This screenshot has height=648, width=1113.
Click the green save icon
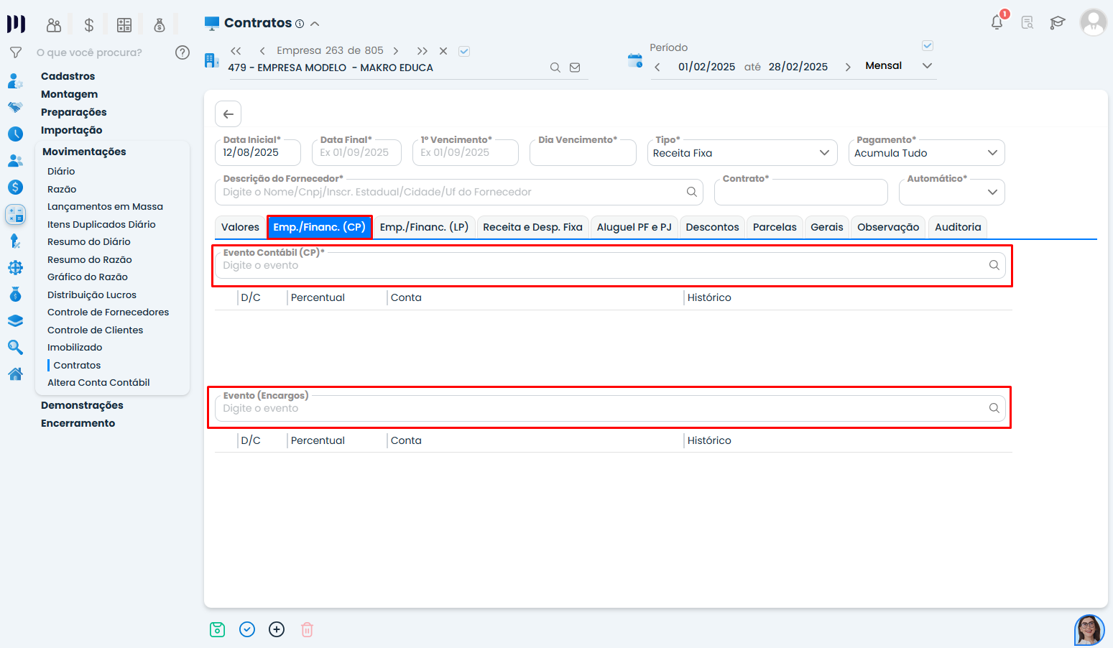coord(217,630)
